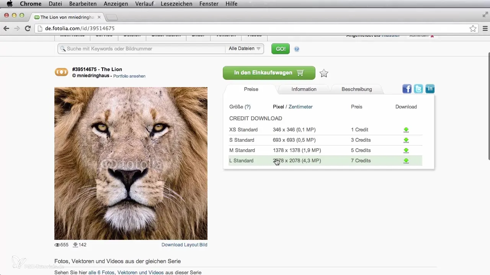This screenshot has height=275, width=490.
Task: Select The Lion browser tab
Action: [67, 18]
